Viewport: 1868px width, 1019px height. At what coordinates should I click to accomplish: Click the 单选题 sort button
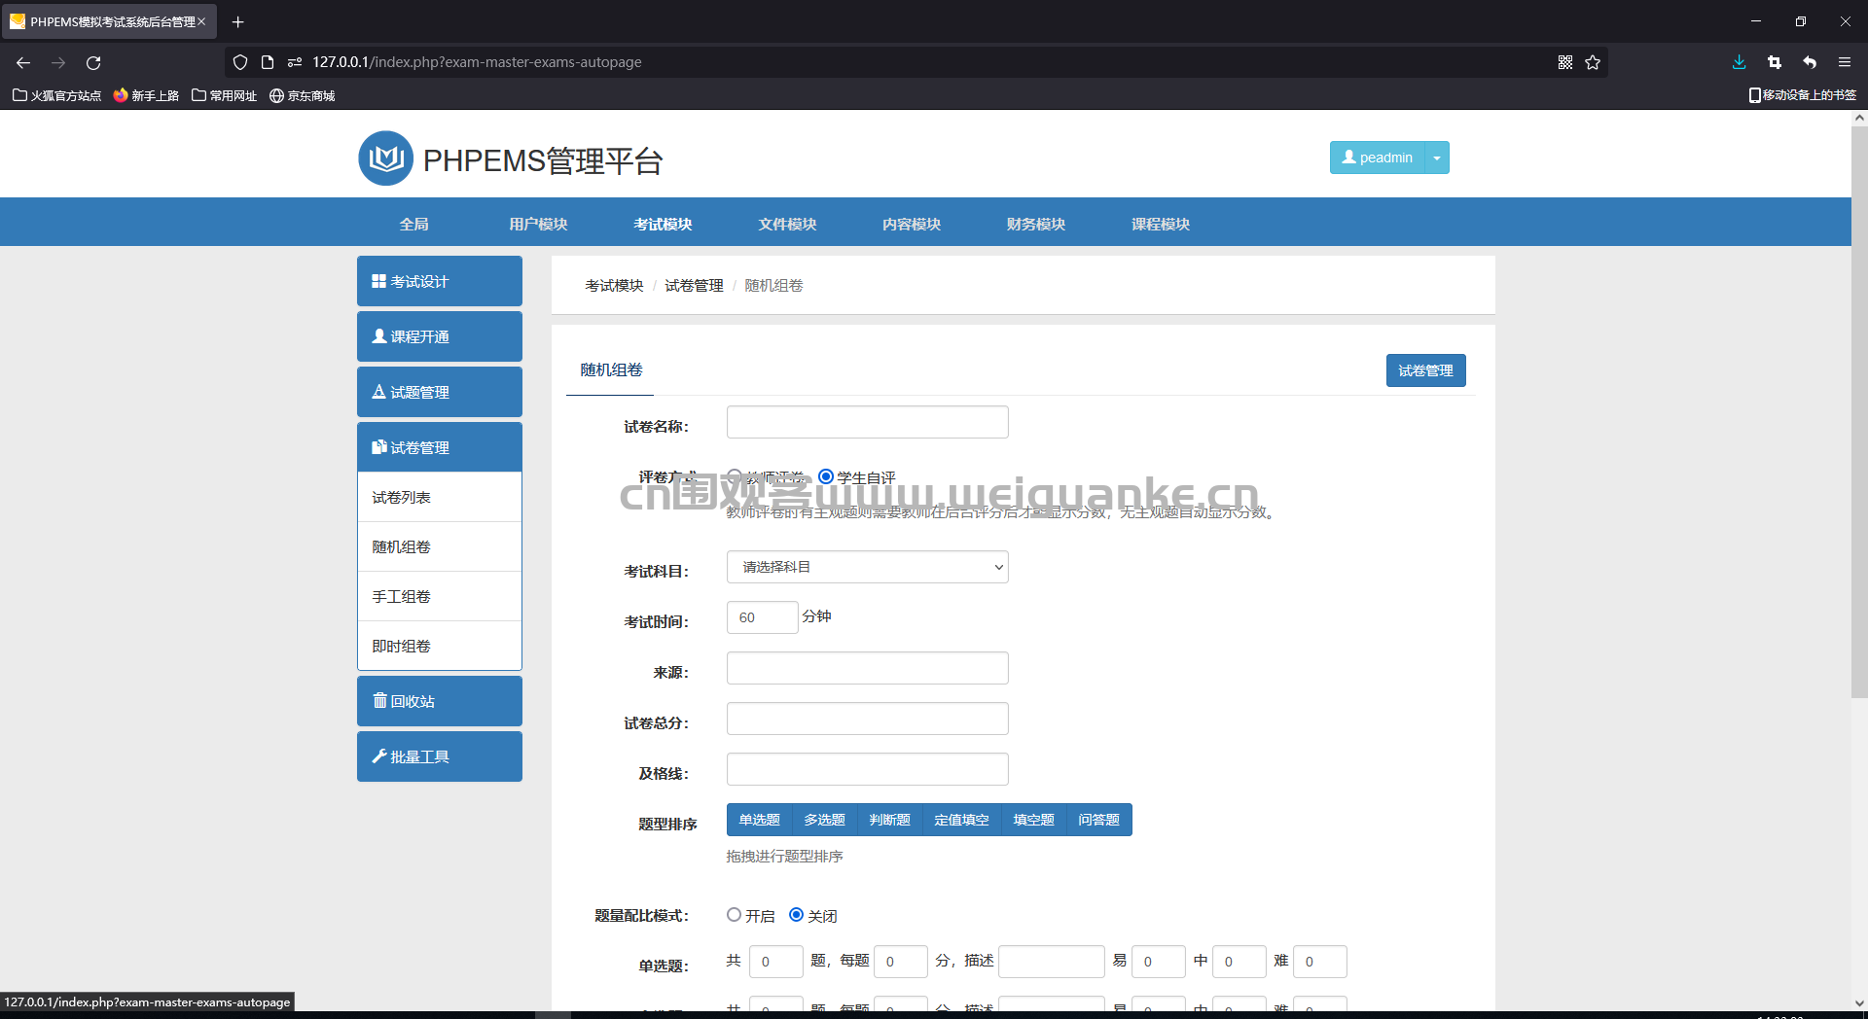(760, 820)
